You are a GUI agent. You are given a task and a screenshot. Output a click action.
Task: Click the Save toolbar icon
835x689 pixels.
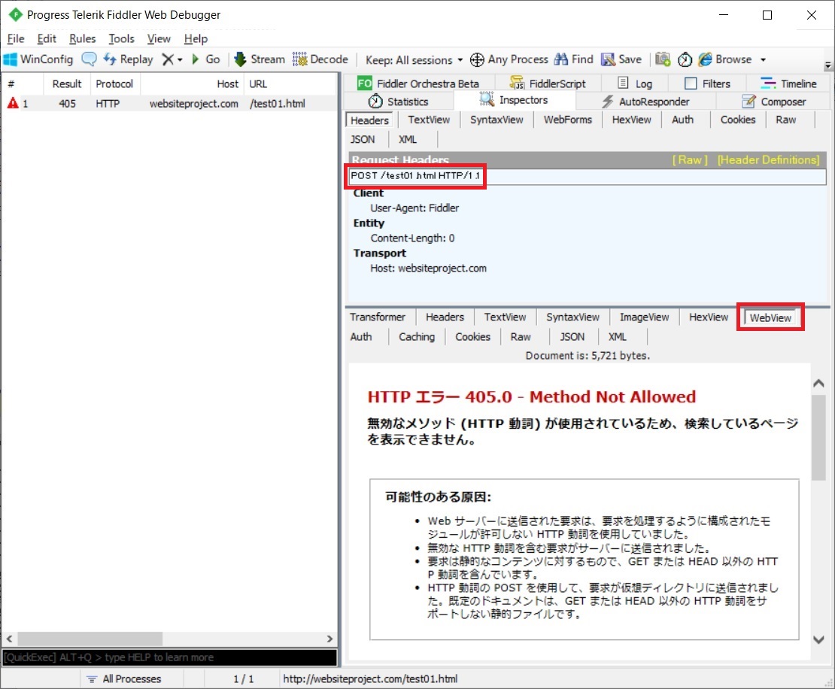point(608,59)
